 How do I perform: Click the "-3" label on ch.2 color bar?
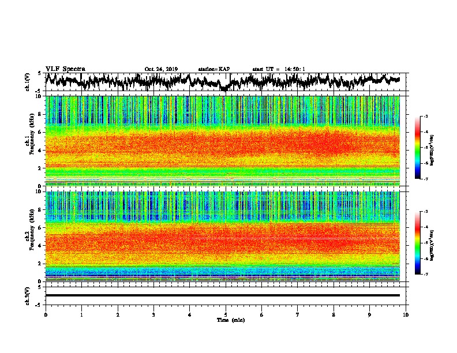click(x=426, y=212)
